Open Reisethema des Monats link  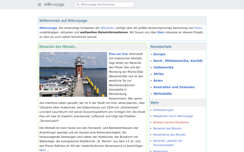tap(169, 135)
